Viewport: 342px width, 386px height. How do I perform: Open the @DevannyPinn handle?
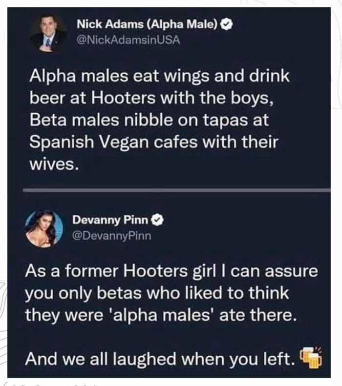[111, 237]
